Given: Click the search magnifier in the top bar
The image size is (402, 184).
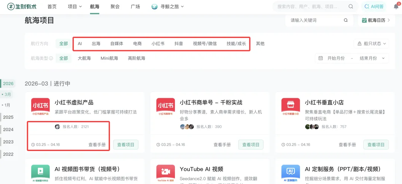Looking at the screenshot, I should (351, 7).
